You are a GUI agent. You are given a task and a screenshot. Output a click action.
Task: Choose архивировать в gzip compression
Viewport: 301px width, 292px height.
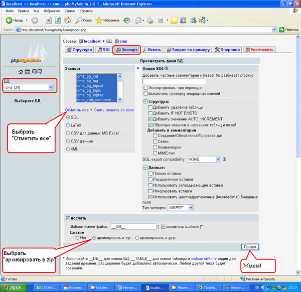pyautogui.click(x=137, y=238)
